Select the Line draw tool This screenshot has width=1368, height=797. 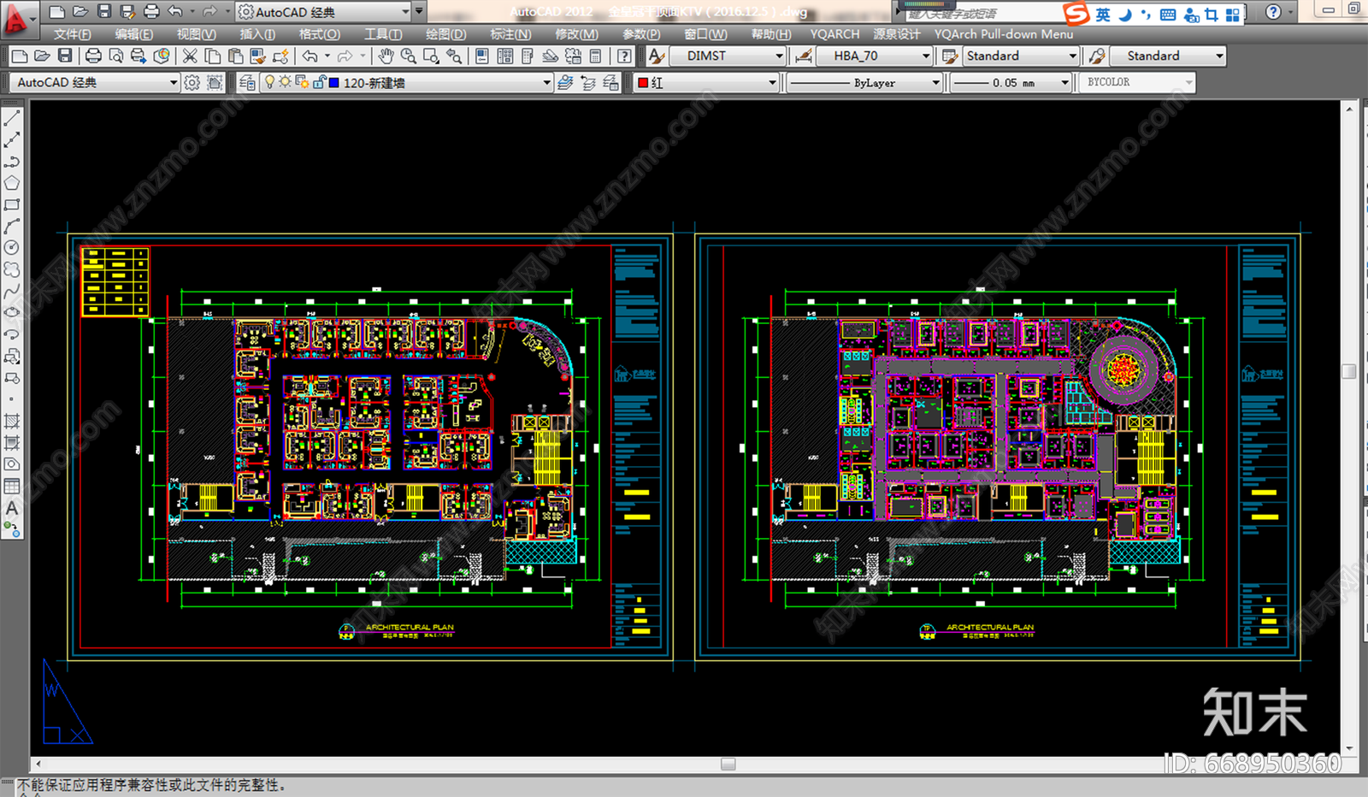coord(12,118)
